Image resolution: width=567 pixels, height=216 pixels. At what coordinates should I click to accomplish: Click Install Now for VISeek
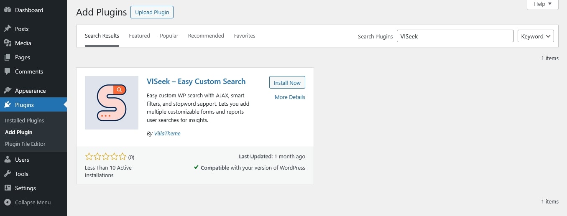click(x=287, y=83)
